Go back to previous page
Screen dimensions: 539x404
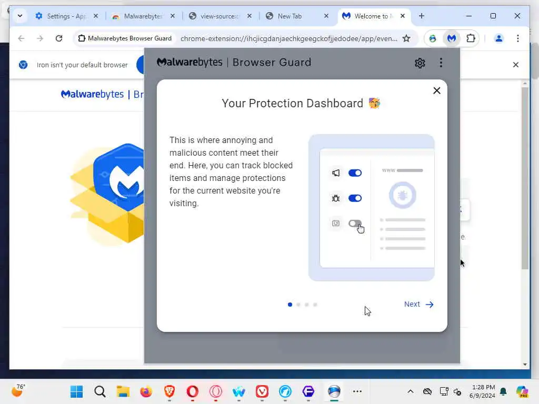click(21, 38)
